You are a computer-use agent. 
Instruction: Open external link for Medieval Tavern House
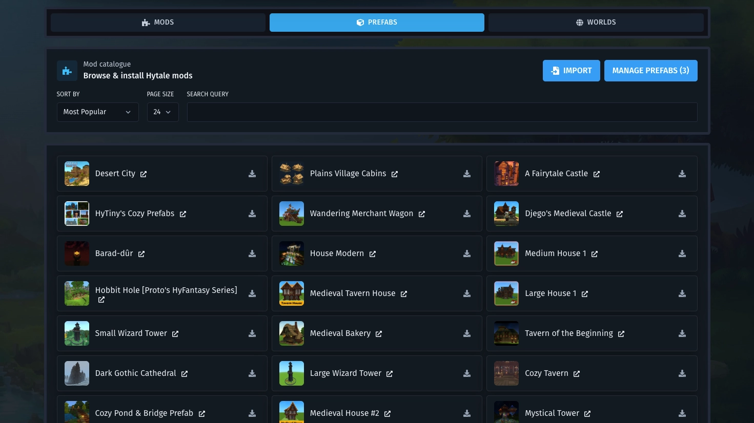(404, 294)
